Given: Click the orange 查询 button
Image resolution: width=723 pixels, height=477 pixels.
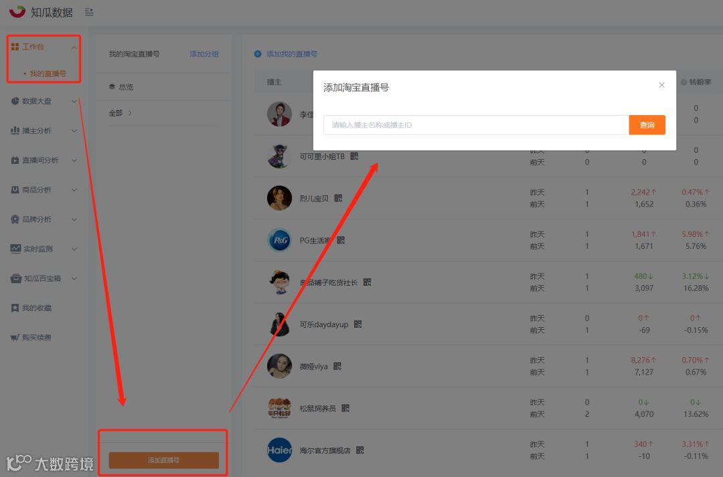Looking at the screenshot, I should point(647,125).
